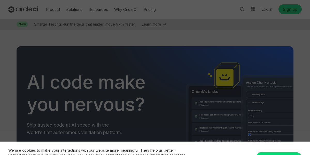Go to the Pricing page
This screenshot has width=310, height=155.
pos(150,9)
